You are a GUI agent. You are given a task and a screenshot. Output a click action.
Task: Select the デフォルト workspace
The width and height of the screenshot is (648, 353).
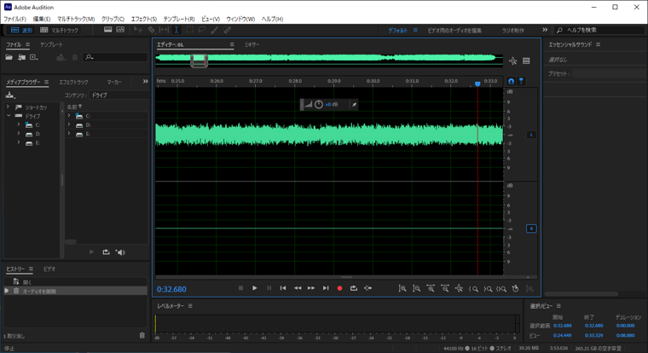point(397,30)
